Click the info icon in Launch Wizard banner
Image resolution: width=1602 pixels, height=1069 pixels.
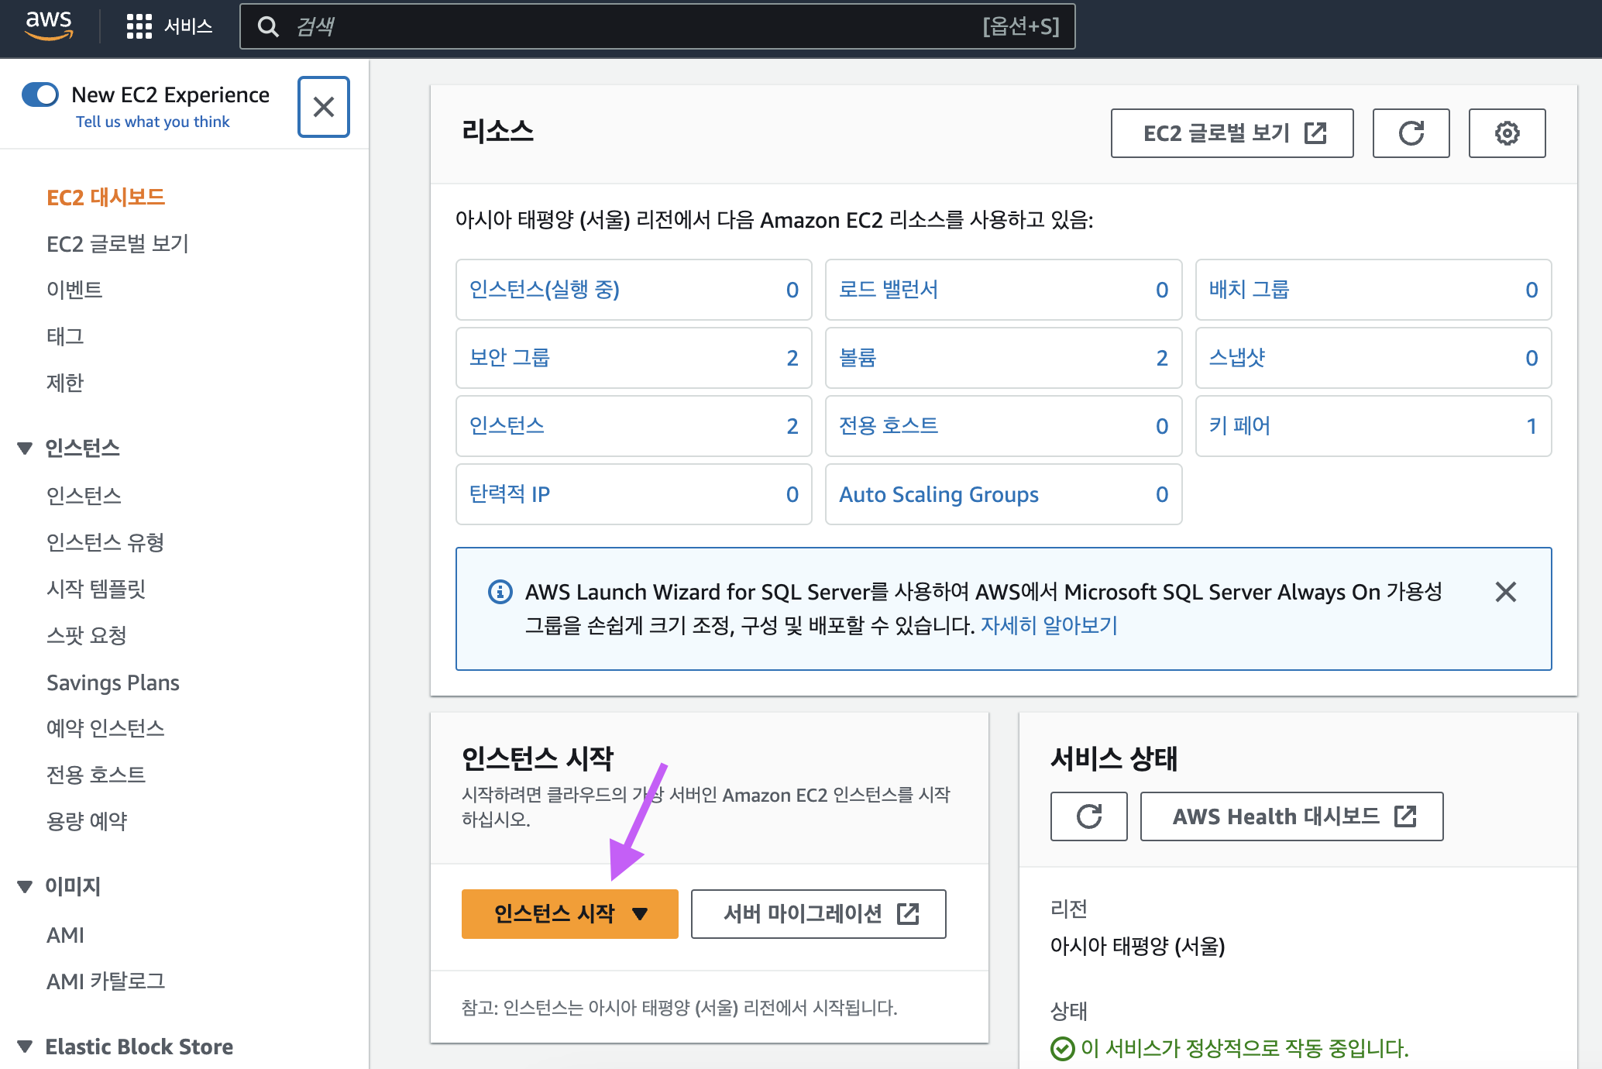click(x=500, y=592)
